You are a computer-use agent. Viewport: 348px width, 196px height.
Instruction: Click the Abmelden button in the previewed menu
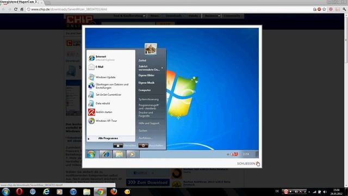[118, 145]
